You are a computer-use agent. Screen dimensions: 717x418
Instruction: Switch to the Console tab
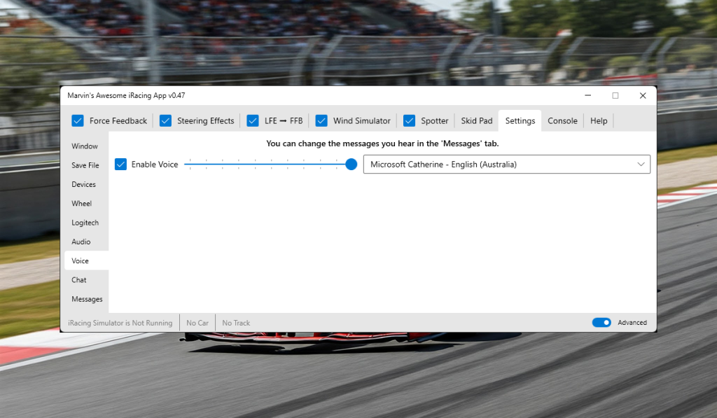coord(562,120)
